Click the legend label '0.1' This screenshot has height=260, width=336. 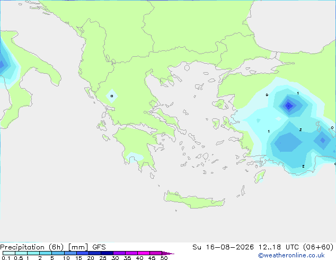click(x=6, y=258)
